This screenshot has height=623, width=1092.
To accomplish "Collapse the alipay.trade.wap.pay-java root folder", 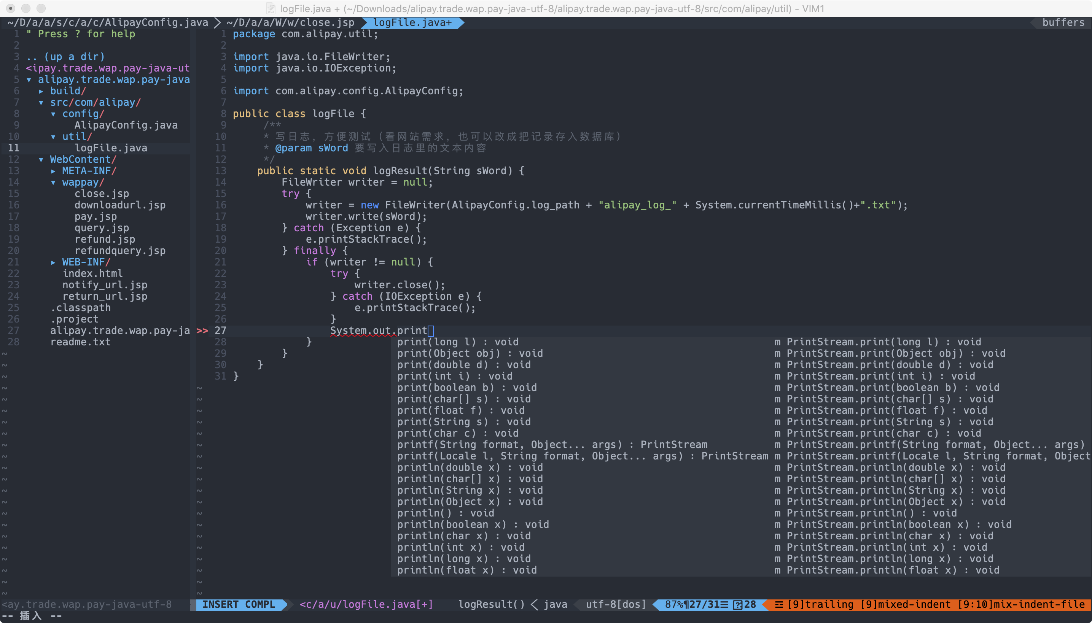I will [x=29, y=80].
